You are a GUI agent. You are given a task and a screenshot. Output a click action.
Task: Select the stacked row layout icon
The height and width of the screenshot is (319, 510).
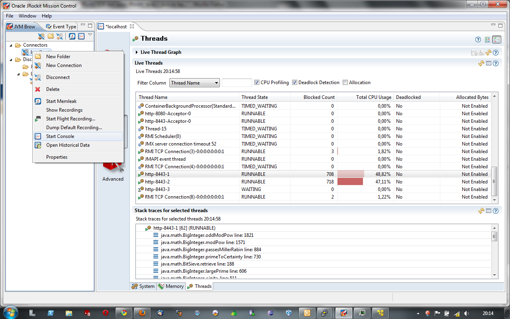(x=496, y=39)
